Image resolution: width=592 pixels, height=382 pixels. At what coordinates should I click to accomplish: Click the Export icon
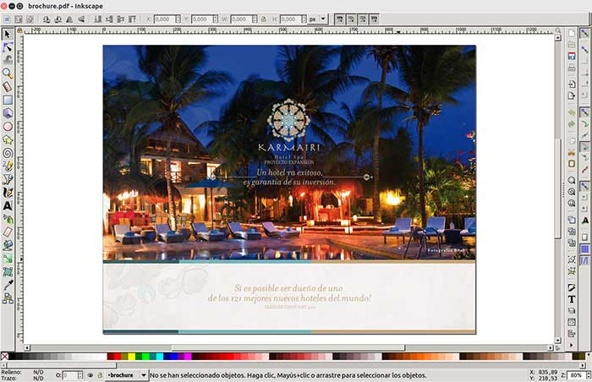[x=572, y=95]
